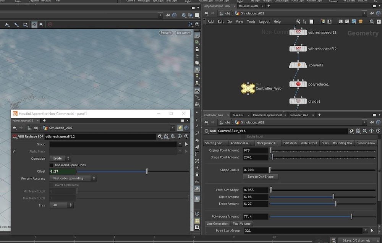The height and width of the screenshot is (243, 382).
Task: Open operator help via question mark on VDB Reshape SDF
Action: coord(186,136)
